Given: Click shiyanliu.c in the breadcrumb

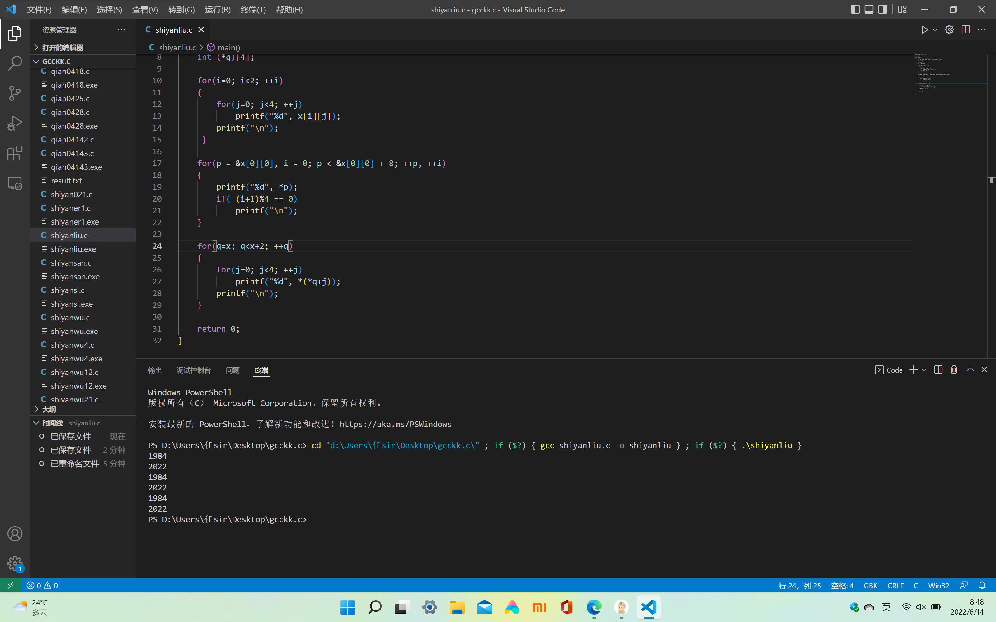Looking at the screenshot, I should pyautogui.click(x=177, y=47).
